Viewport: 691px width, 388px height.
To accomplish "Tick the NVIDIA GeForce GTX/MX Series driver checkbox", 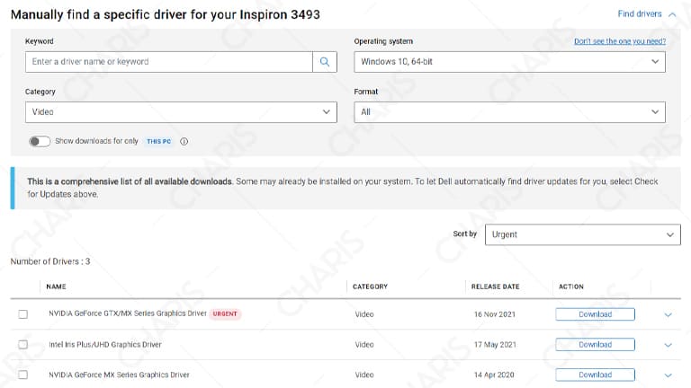I will point(22,314).
